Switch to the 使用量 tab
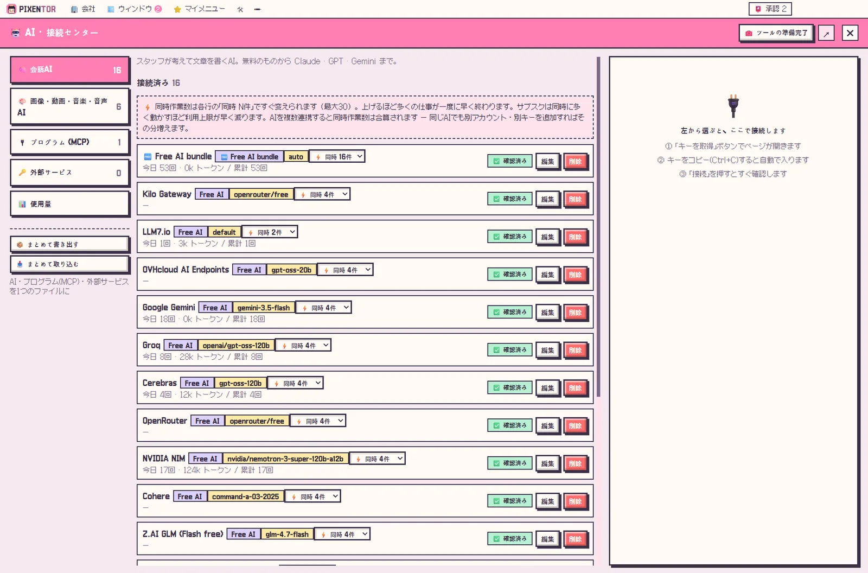Viewport: 868px width, 573px height. pos(70,204)
